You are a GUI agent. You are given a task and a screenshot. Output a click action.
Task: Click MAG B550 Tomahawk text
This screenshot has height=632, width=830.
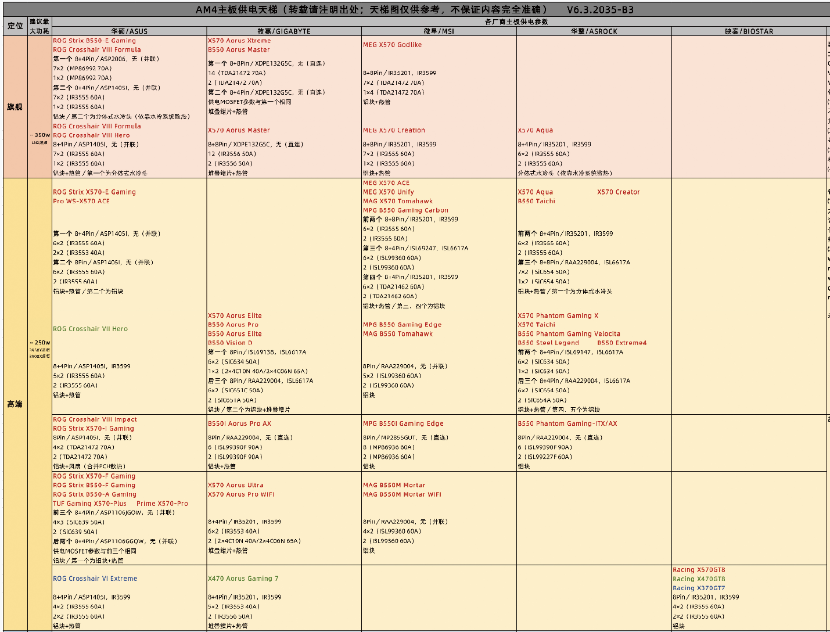pos(398,334)
